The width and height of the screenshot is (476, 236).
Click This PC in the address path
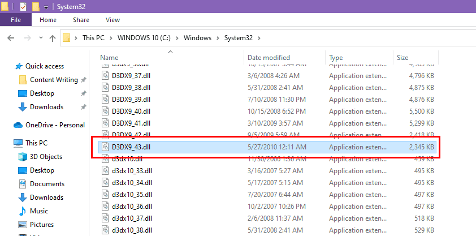[x=93, y=38]
